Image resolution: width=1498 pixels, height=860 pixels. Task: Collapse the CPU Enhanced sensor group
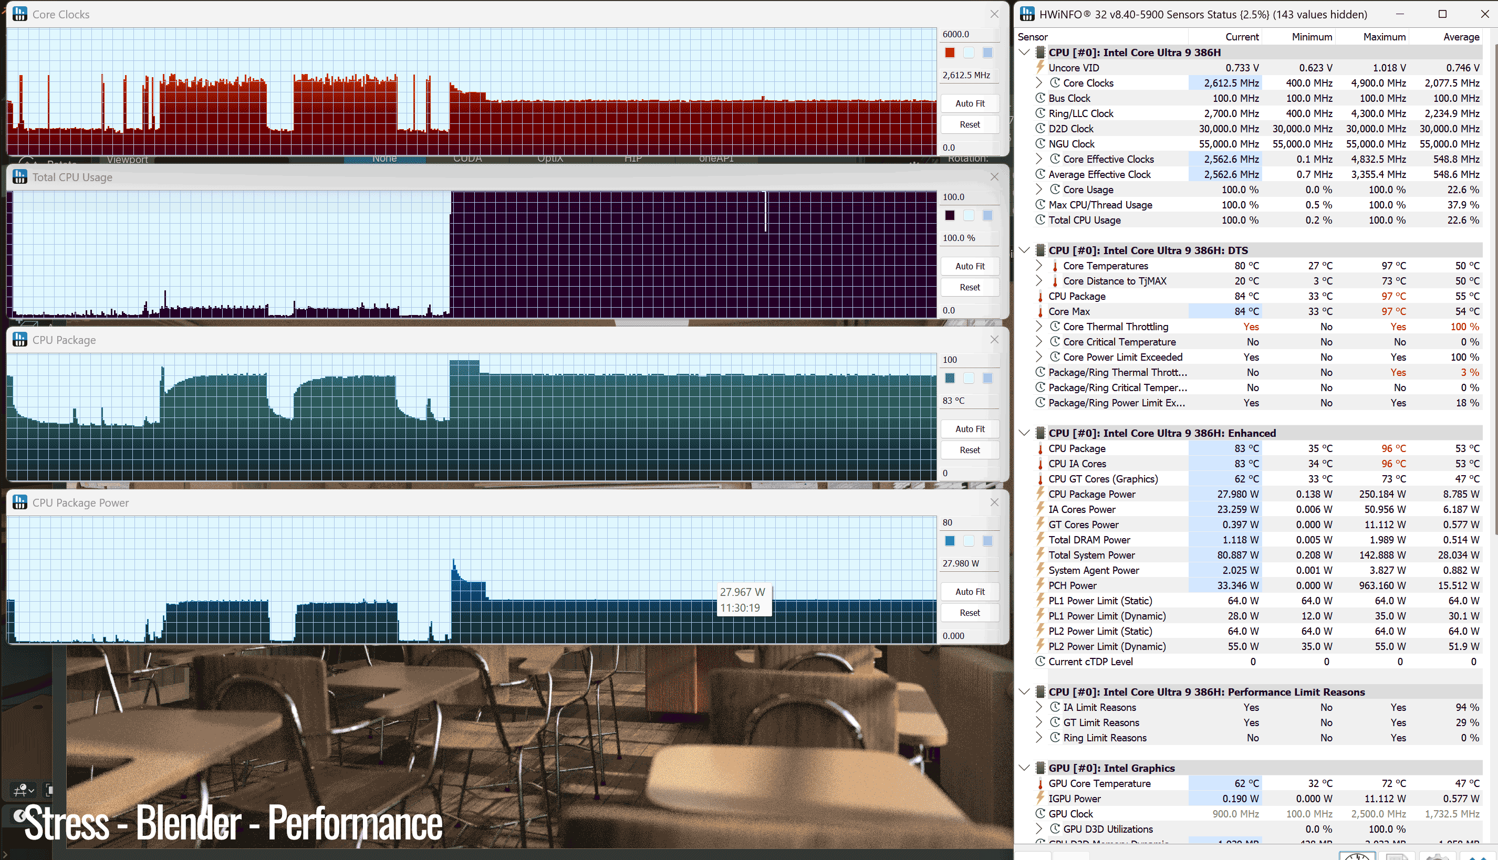tap(1025, 433)
